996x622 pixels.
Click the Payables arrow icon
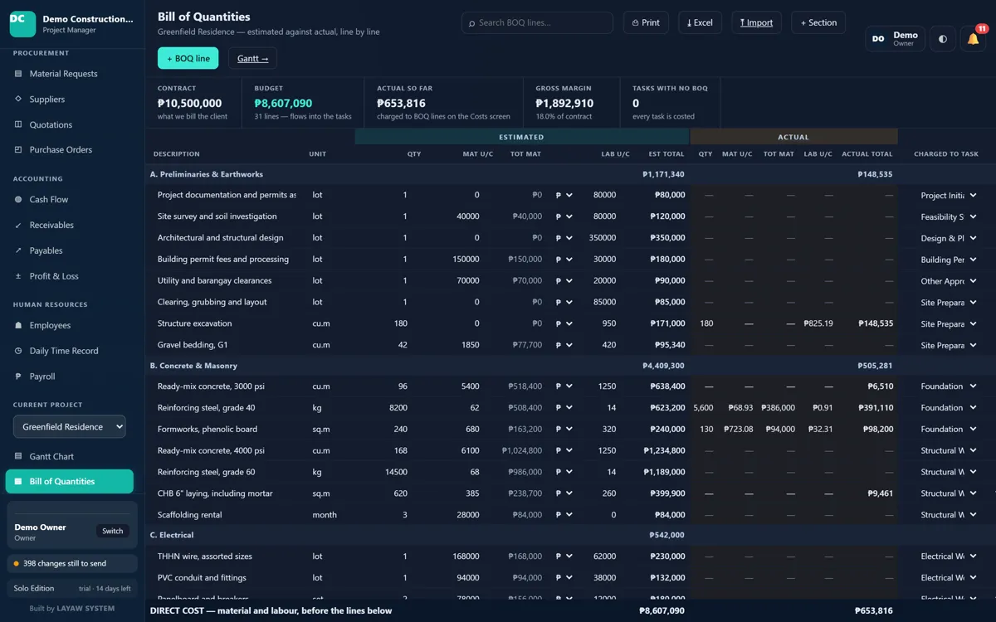click(18, 250)
